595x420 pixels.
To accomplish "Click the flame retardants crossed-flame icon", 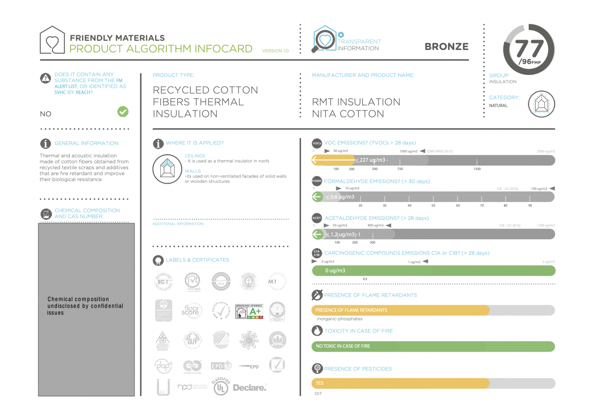I will tap(317, 295).
